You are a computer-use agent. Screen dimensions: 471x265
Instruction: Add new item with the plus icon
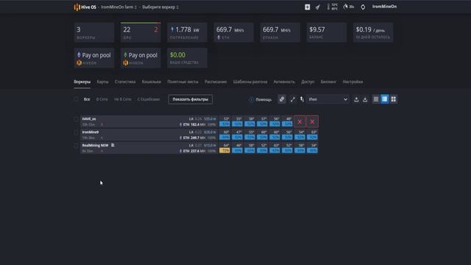coord(308,7)
